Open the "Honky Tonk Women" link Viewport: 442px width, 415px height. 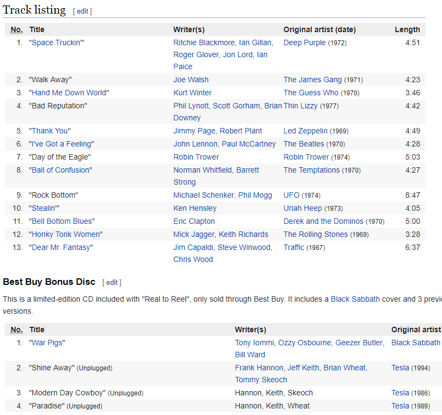click(66, 234)
